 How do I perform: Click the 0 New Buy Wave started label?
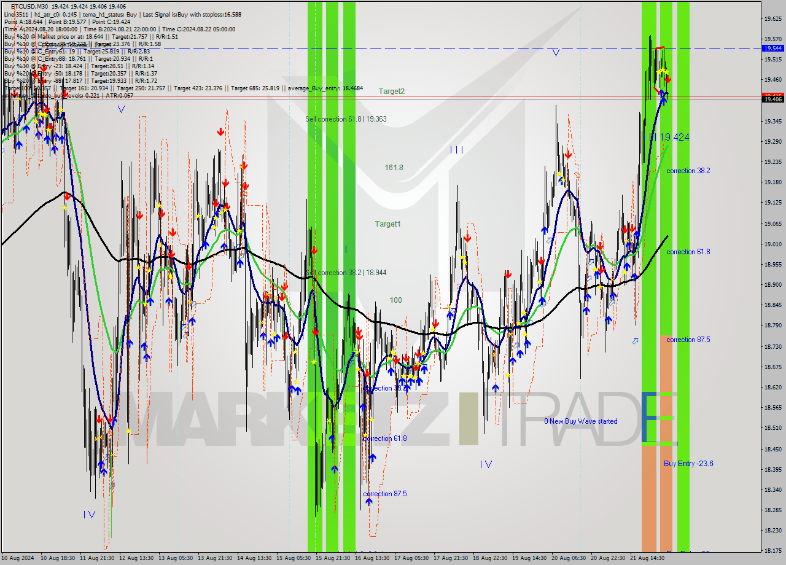tap(581, 421)
